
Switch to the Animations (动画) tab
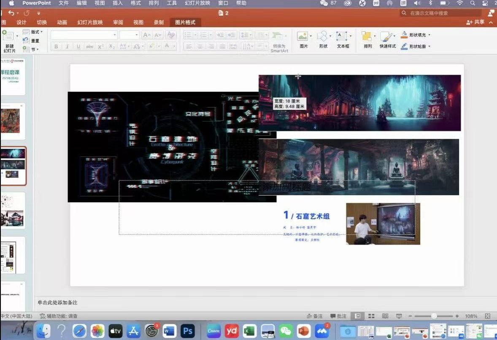tap(62, 22)
